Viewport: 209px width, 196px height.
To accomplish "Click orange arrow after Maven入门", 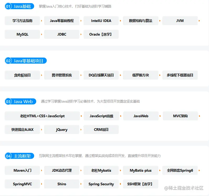I will tap(41, 170).
